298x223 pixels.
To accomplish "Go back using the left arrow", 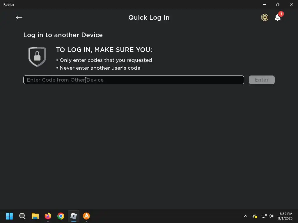I will pos(19,17).
